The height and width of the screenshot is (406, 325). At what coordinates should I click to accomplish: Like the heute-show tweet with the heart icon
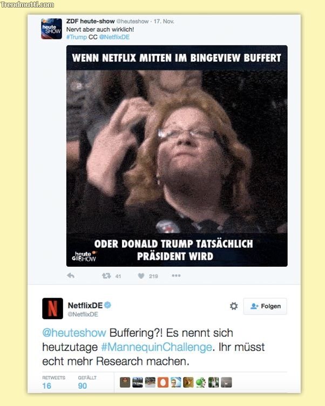pos(141,276)
